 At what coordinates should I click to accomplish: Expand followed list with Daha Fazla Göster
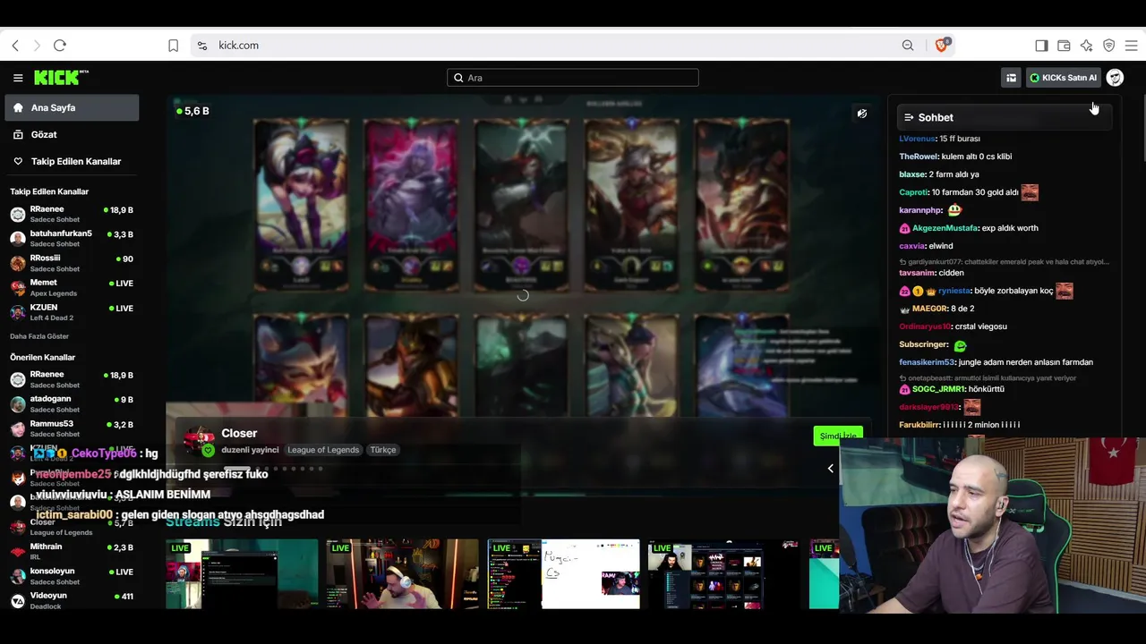tap(39, 336)
